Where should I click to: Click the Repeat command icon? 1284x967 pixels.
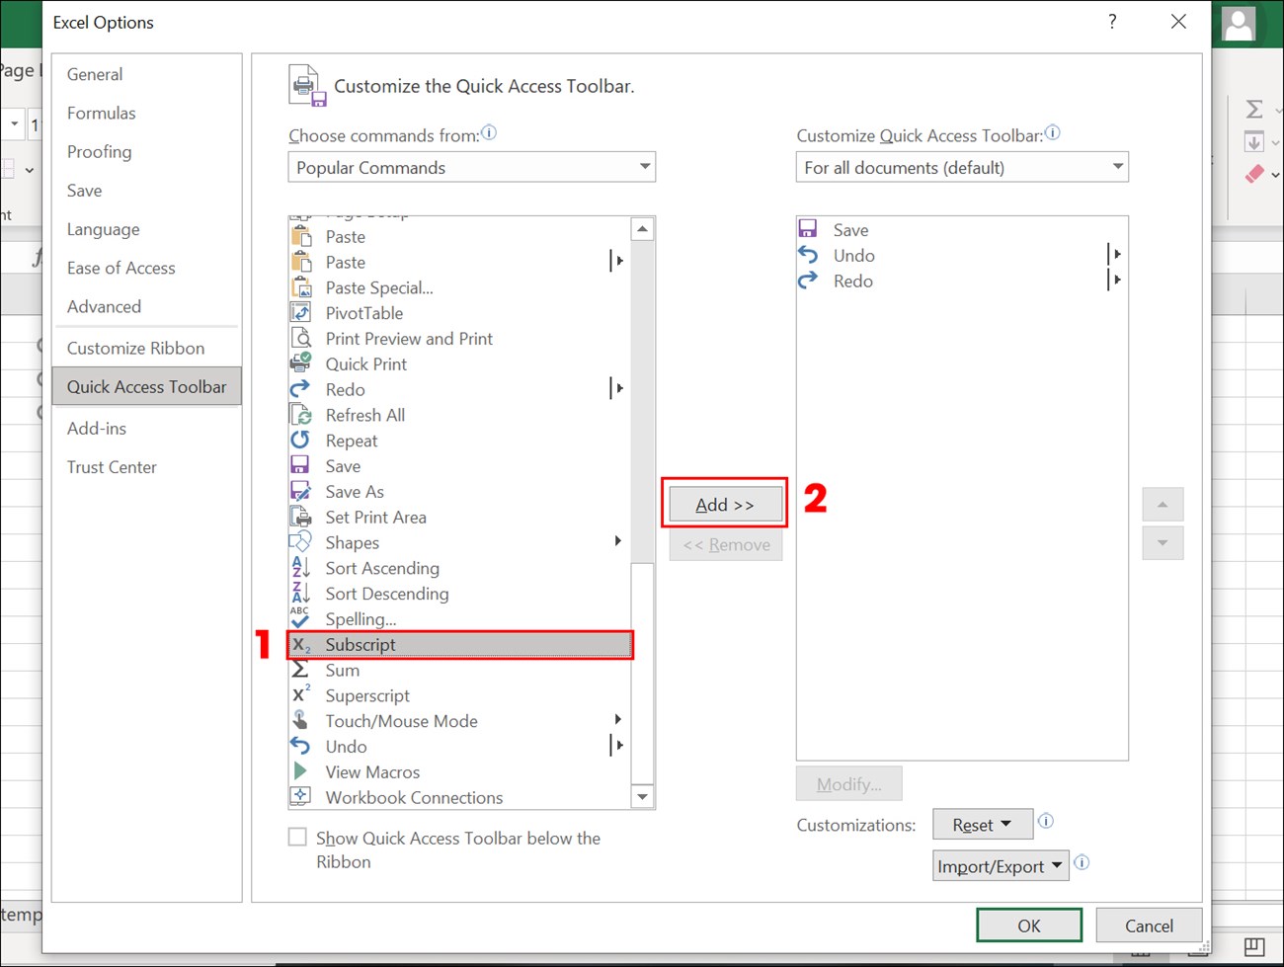click(x=300, y=441)
